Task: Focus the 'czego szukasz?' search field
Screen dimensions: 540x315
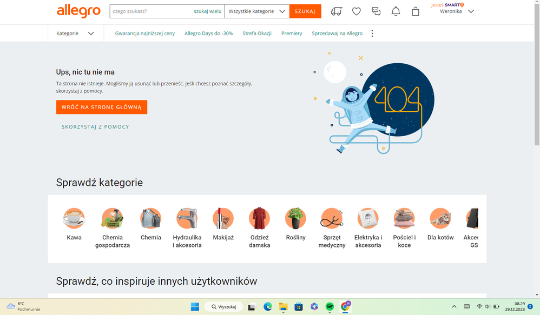Action: tap(152, 11)
